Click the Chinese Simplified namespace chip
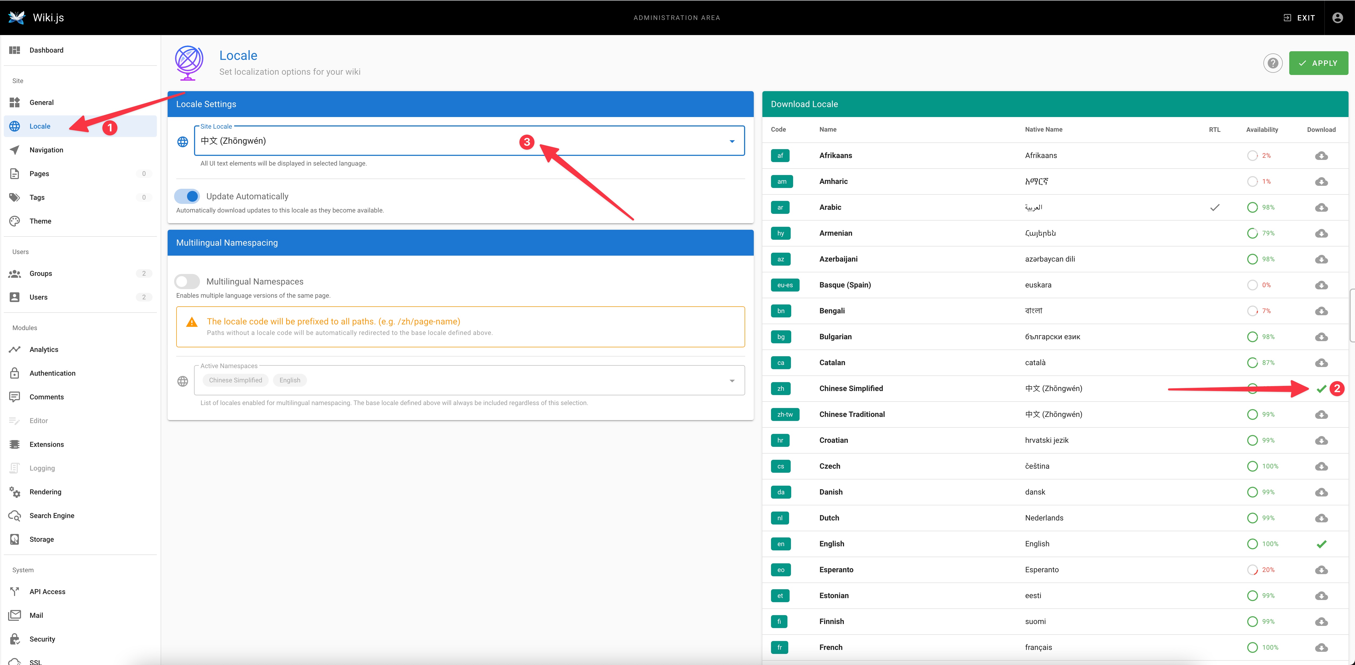The height and width of the screenshot is (665, 1355). [235, 380]
